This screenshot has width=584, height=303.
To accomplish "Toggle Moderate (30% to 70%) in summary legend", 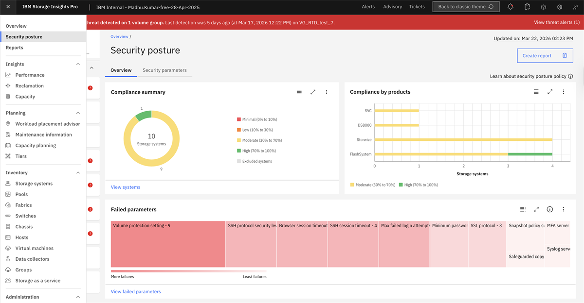I will pos(259,140).
